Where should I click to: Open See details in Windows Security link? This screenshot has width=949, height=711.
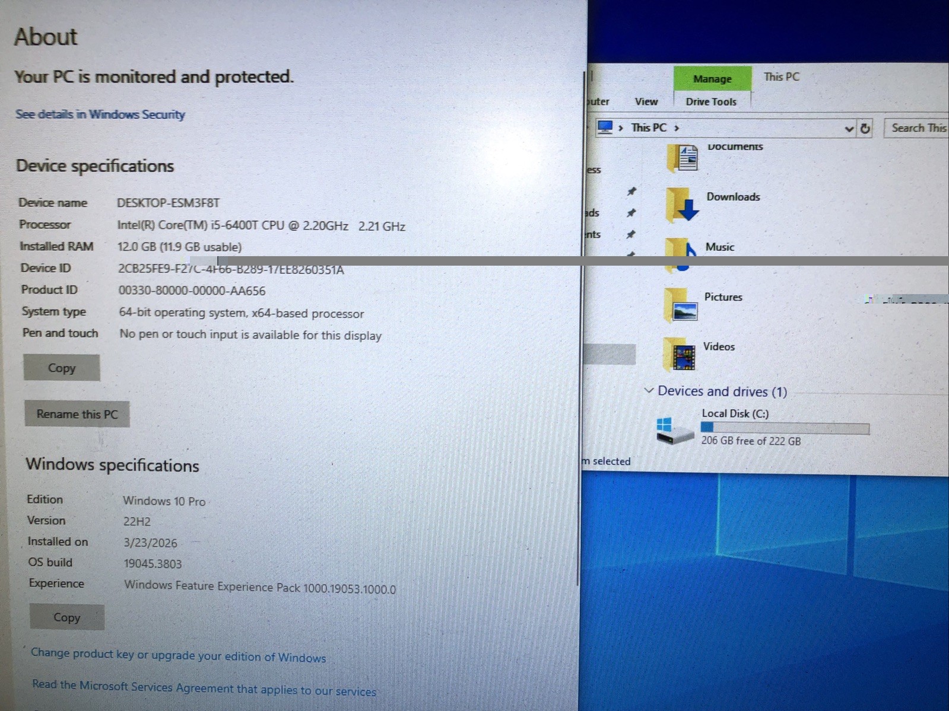(100, 114)
